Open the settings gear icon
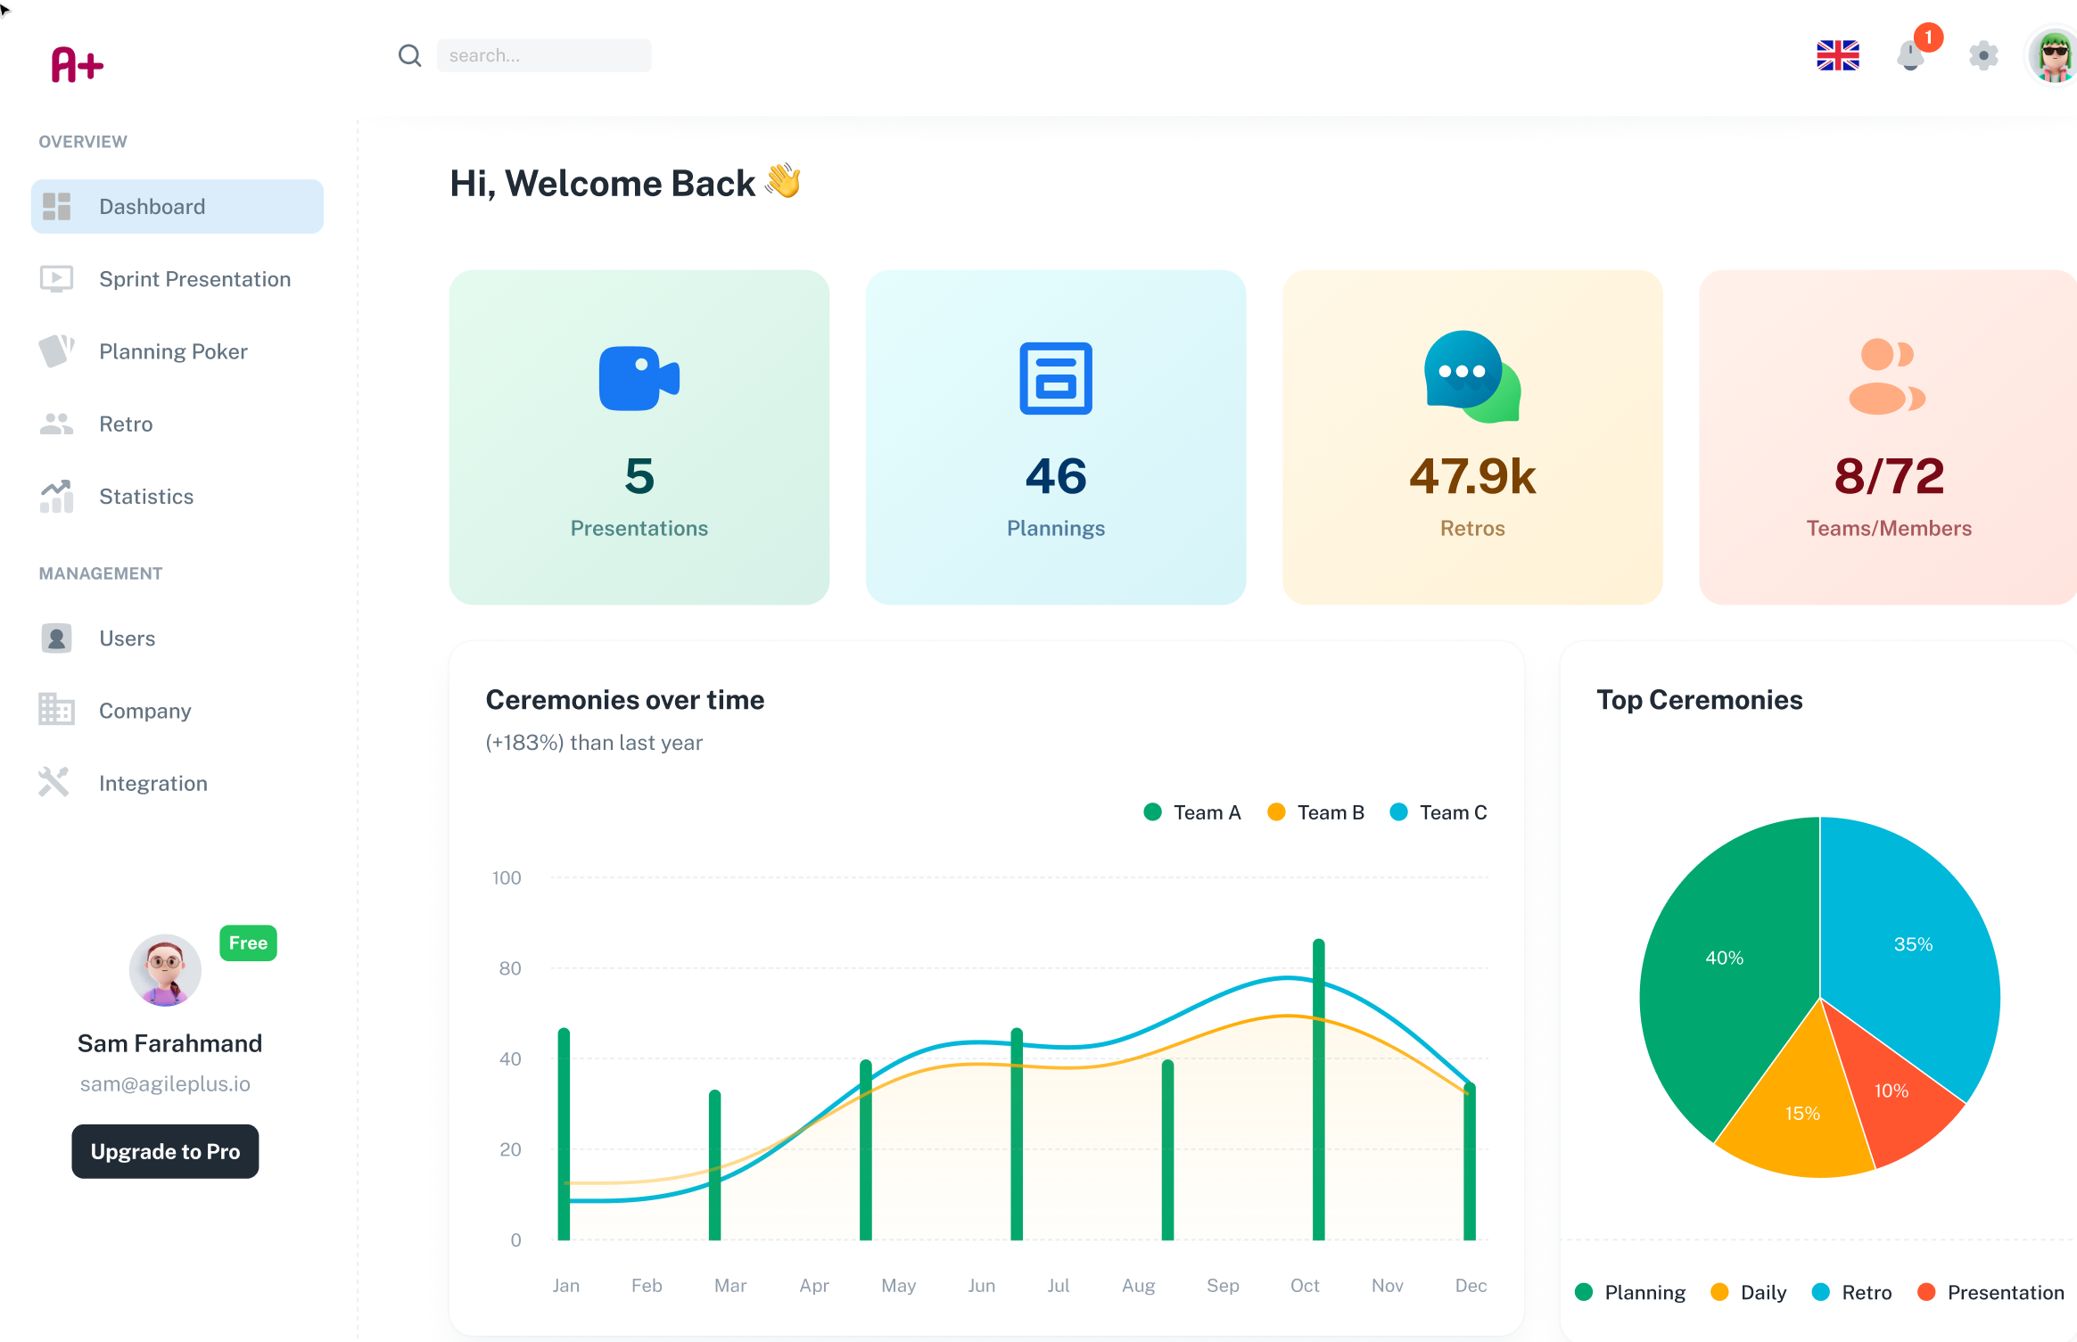The image size is (2077, 1342). 1982,55
